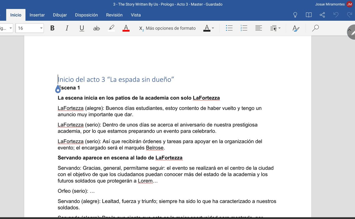Open paragraph formatting options icon
This screenshot has height=219, width=355.
(273, 28)
